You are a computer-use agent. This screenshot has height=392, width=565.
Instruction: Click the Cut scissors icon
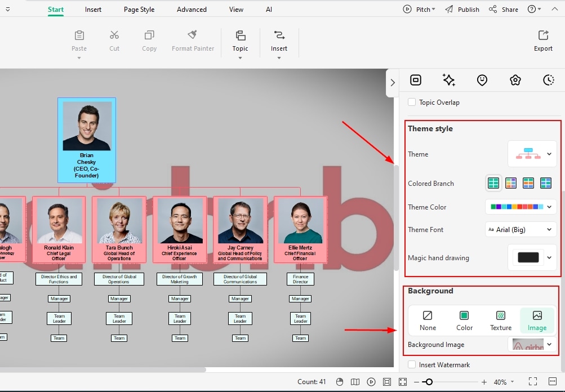(x=114, y=35)
